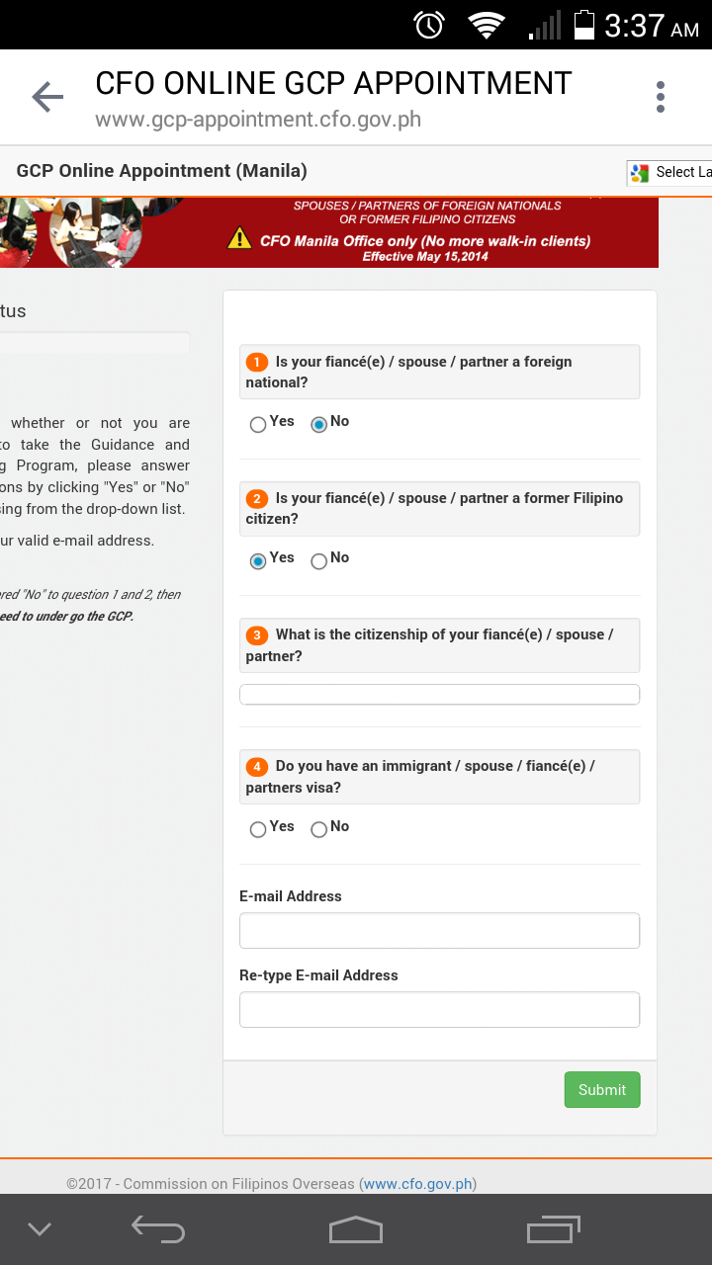Tap the Re-type E-mail Address field
Viewport: 712px width, 1265px height.
(439, 1010)
